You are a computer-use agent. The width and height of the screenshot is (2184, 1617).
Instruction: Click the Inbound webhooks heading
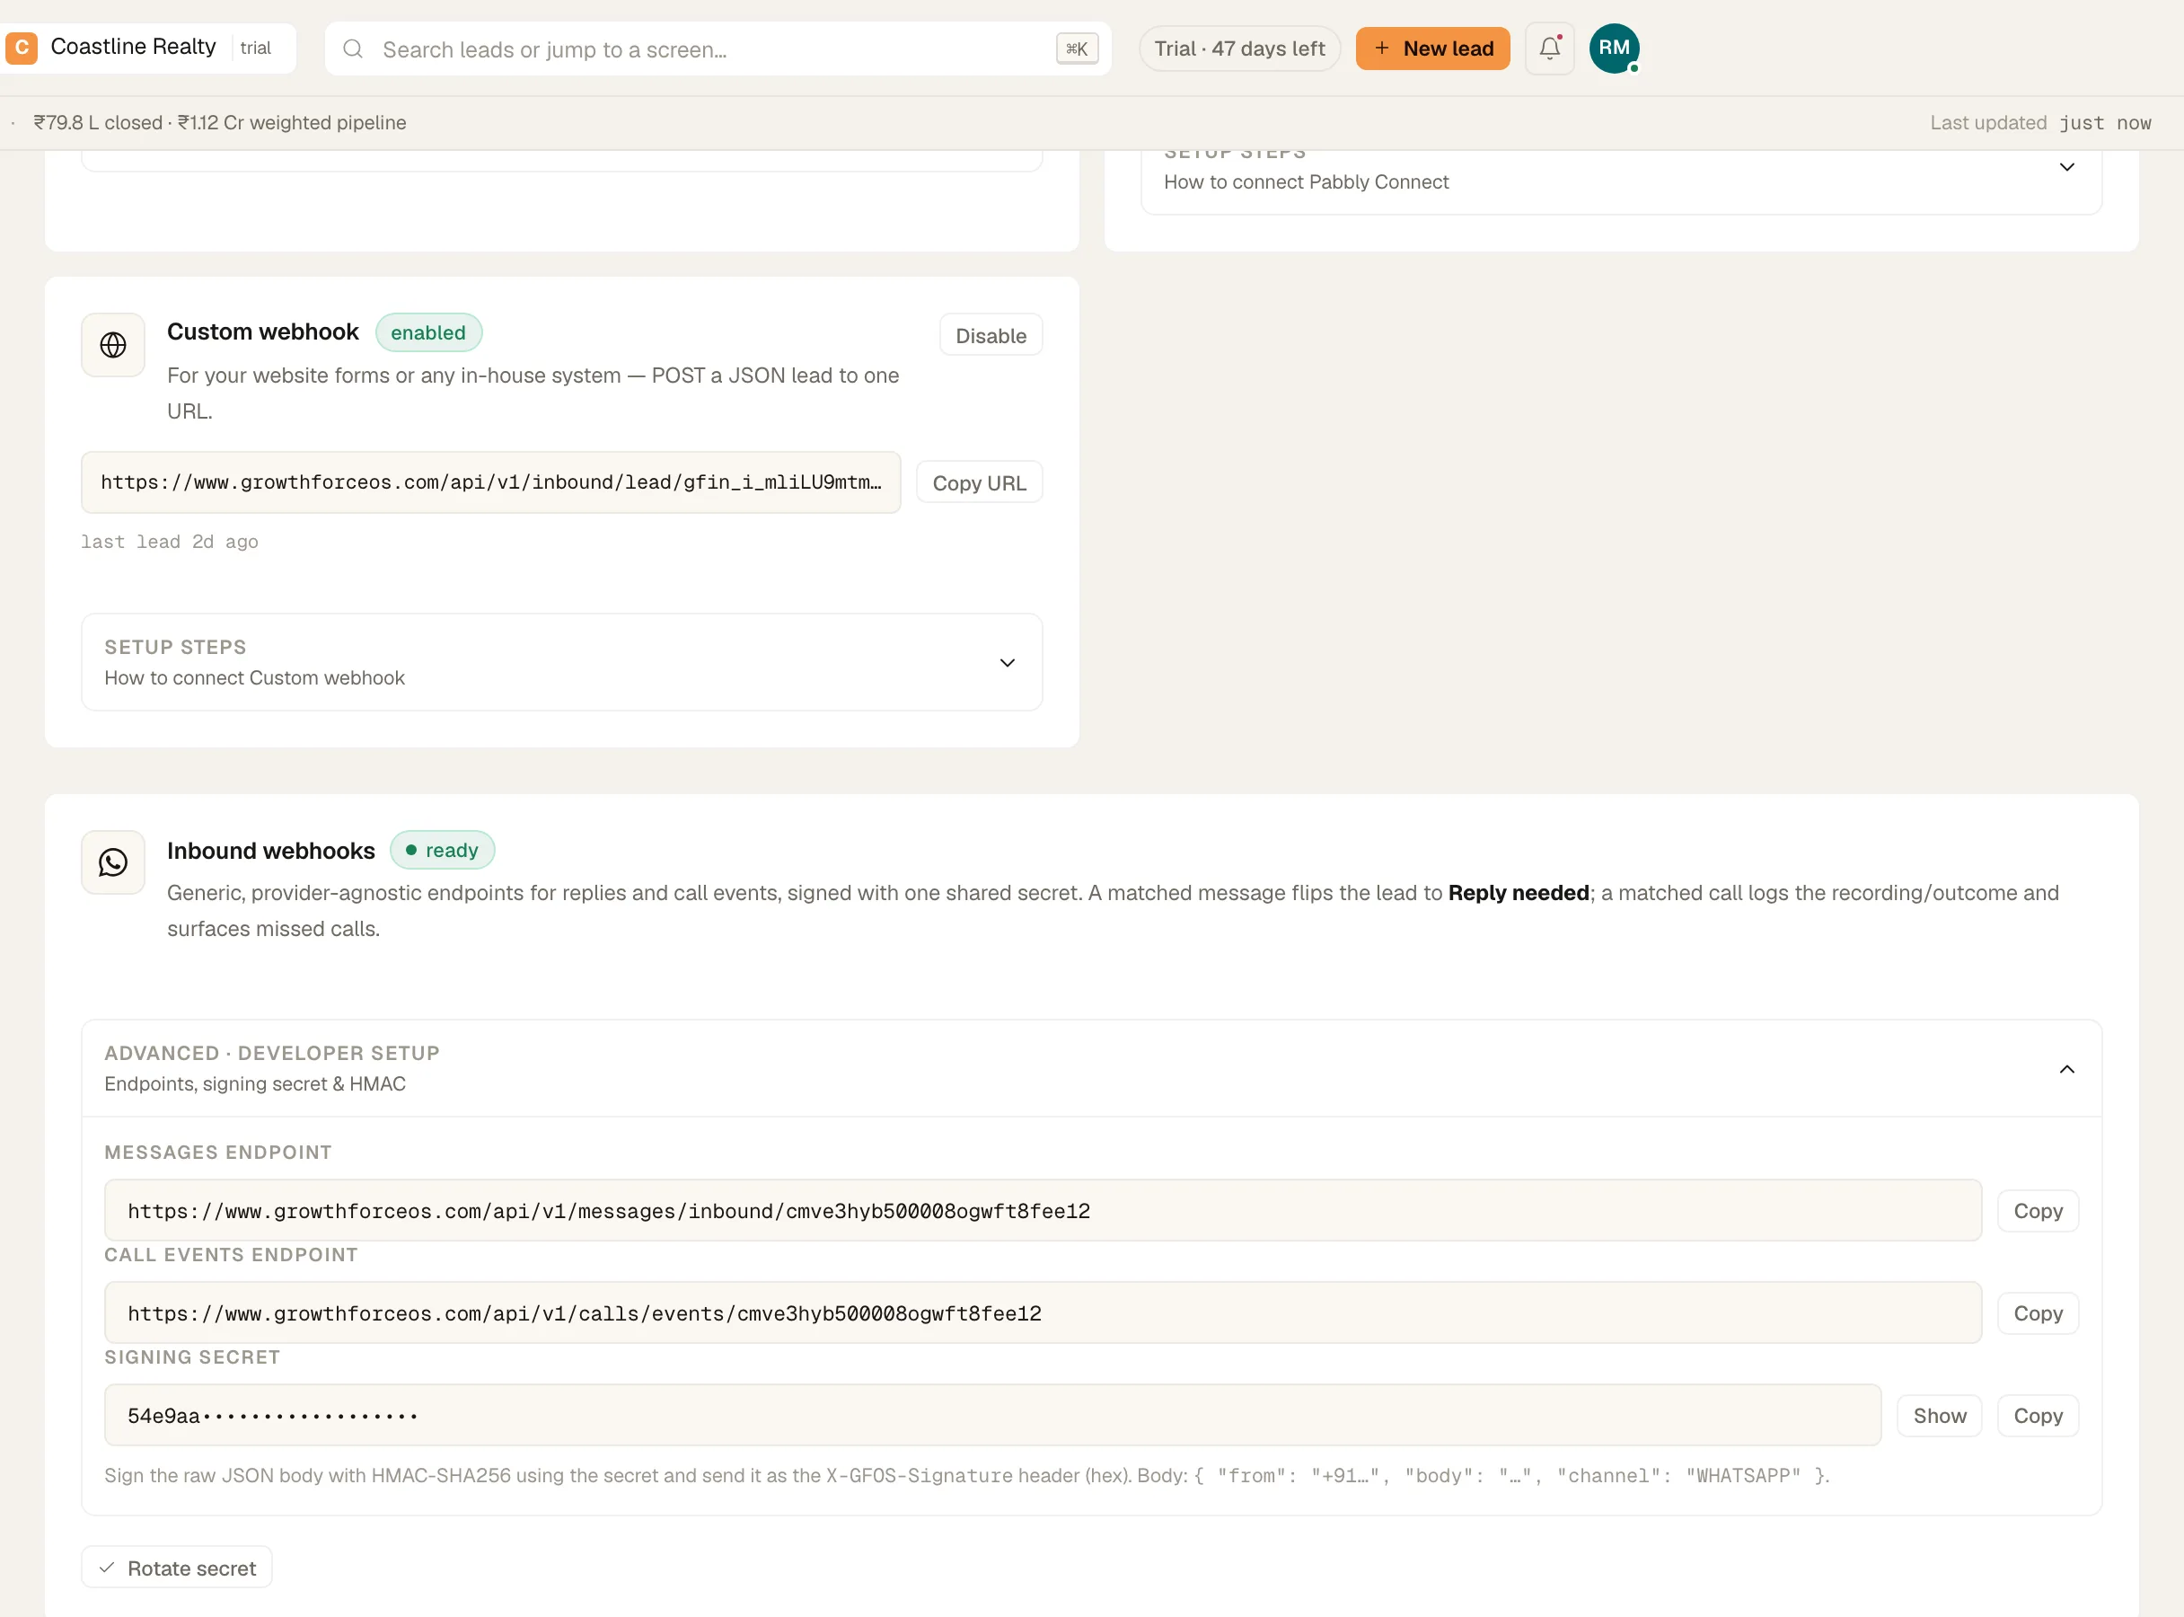coord(270,852)
